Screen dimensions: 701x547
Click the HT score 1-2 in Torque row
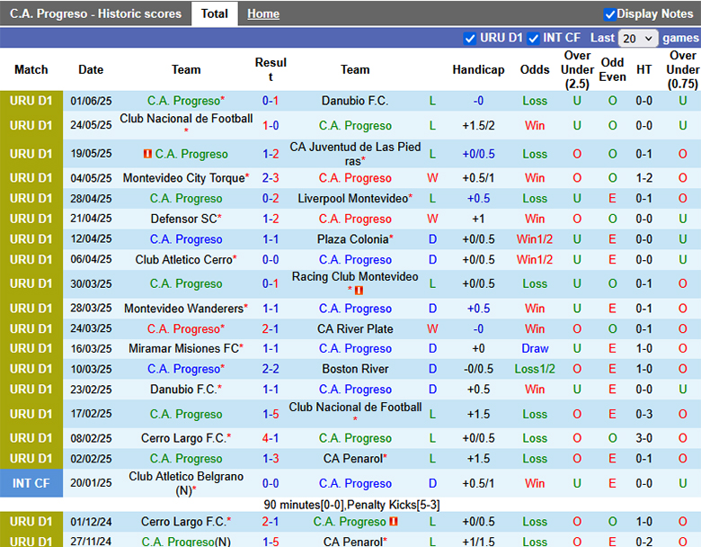tap(643, 178)
